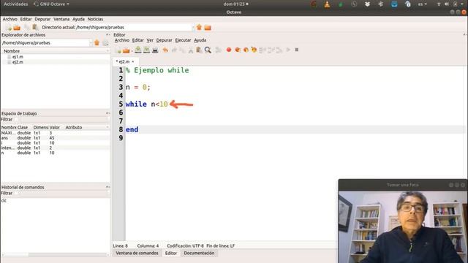Browse directories with main toolbar folder icon

(208, 28)
